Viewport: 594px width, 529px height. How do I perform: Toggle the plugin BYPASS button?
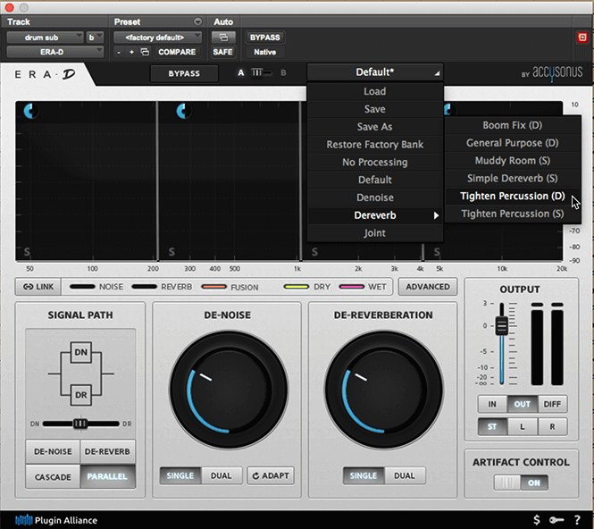[x=184, y=73]
